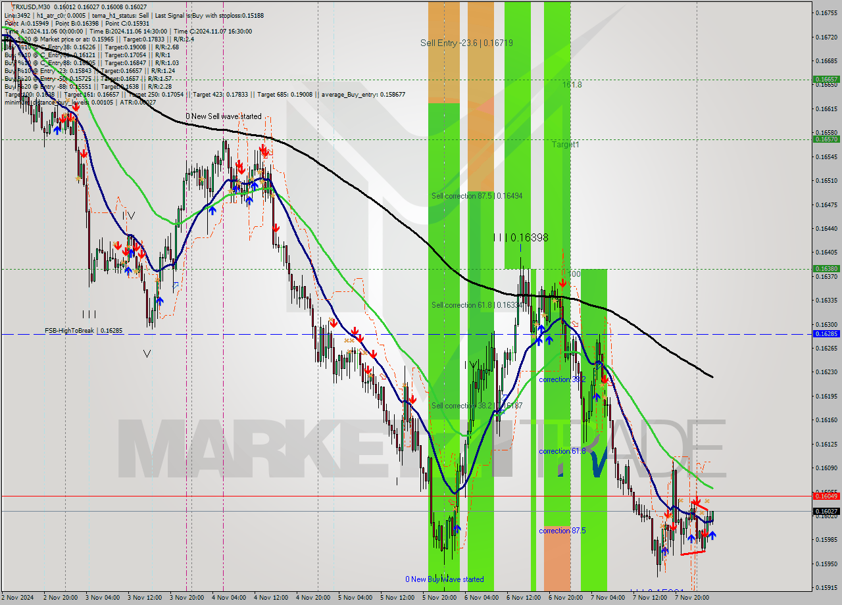Click the green 0.16380 price tag
Screen dimensions: 842x605
pyautogui.click(x=826, y=269)
